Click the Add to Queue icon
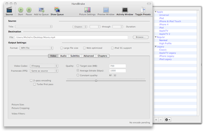The width and height of the screenshot is (205, 131). pyautogui.click(x=41, y=10)
